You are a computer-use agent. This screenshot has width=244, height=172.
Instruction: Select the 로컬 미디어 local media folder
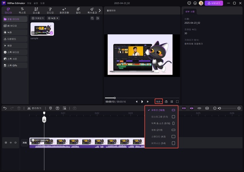click(x=15, y=19)
